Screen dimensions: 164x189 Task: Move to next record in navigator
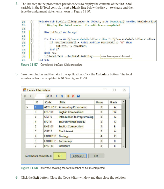[x=56, y=96]
